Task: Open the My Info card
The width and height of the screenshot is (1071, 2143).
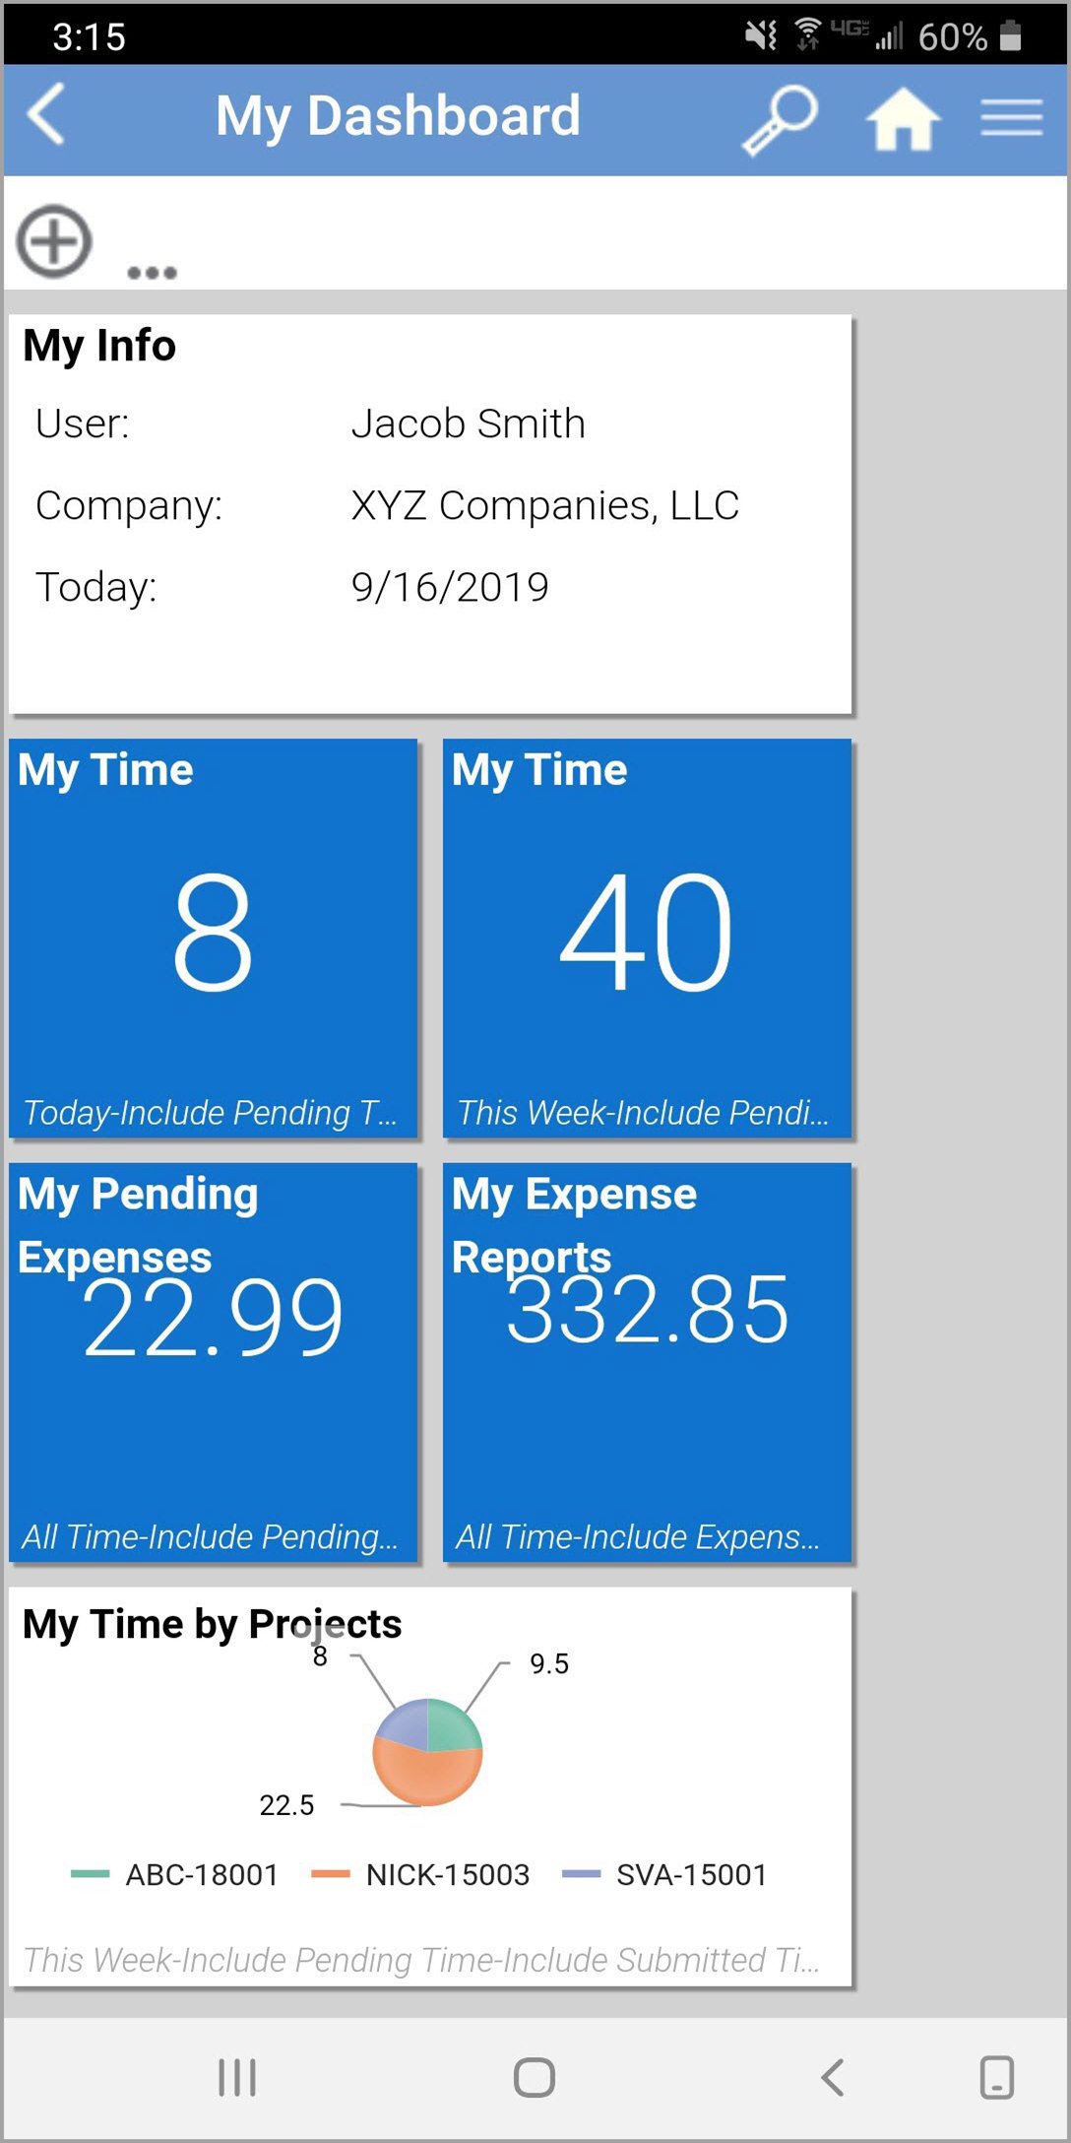Action: 430,513
